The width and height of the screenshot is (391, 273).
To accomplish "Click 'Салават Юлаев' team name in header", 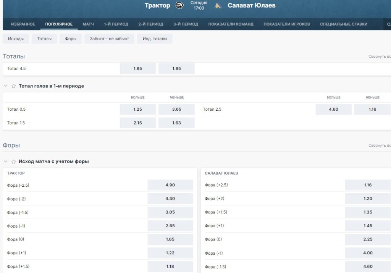I will point(251,5).
